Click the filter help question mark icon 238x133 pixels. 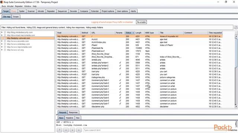coord(235,27)
